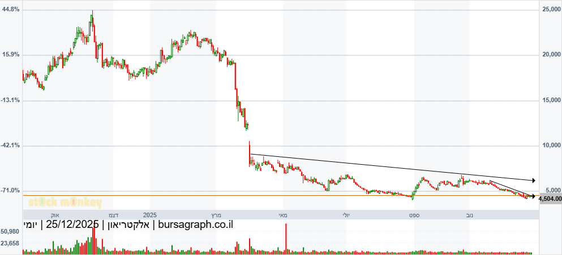Select the מרץ month marker on timeline
The height and width of the screenshot is (255, 562).
pyautogui.click(x=216, y=215)
